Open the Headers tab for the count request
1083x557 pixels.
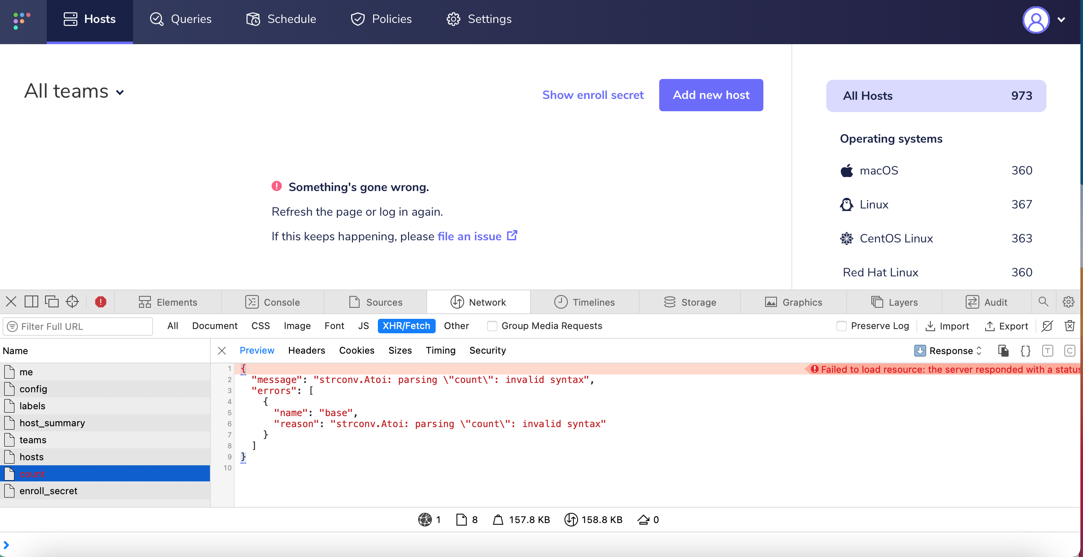point(306,350)
